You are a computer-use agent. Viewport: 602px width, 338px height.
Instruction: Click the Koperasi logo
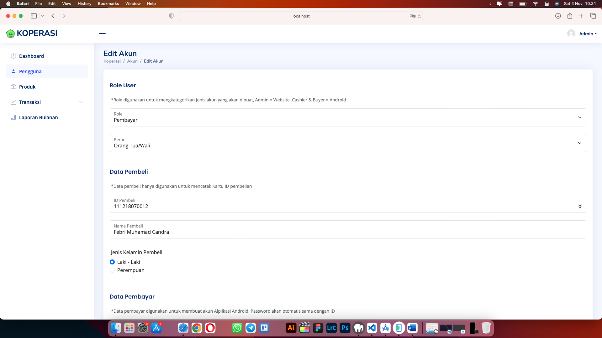click(x=32, y=33)
